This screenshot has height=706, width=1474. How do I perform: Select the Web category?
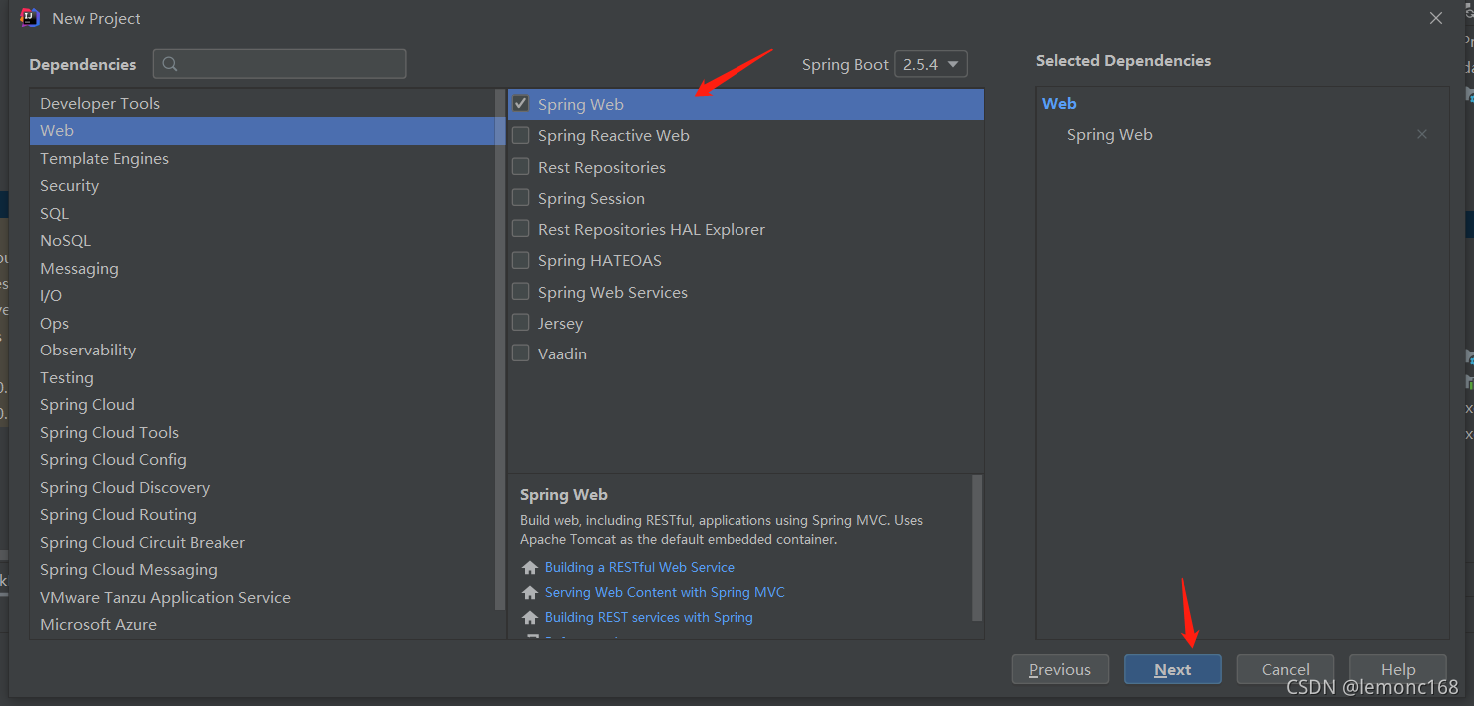click(262, 131)
